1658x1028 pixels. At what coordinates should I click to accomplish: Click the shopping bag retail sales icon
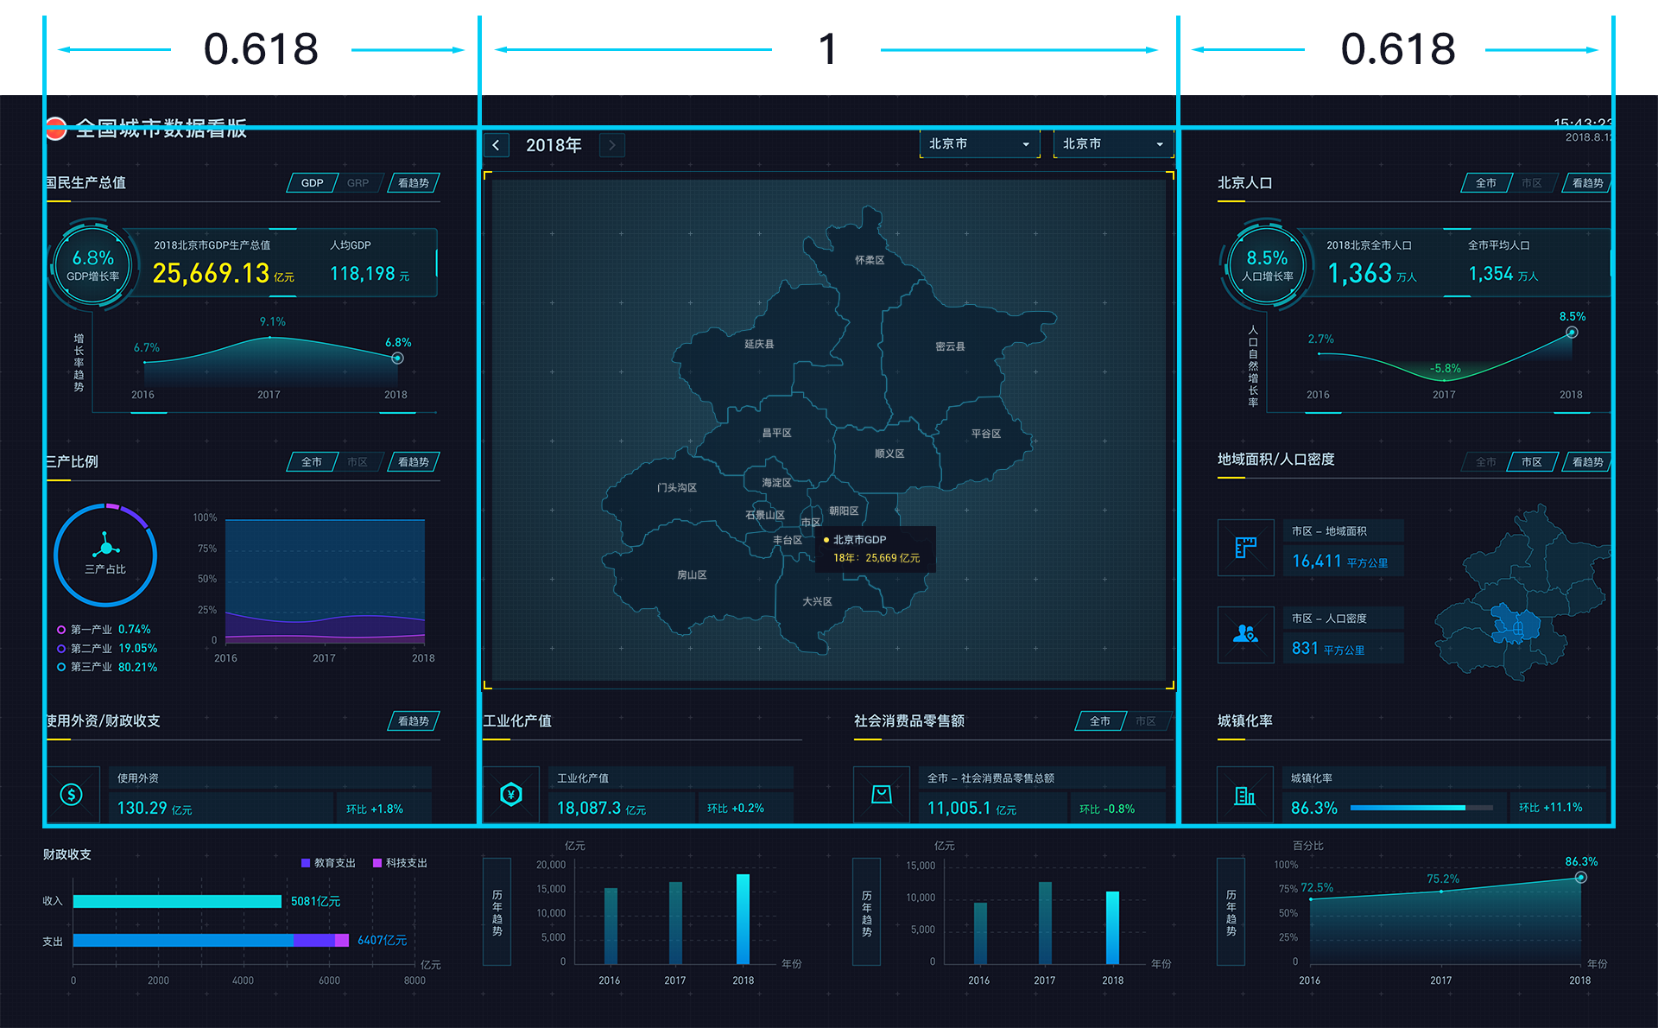[881, 794]
